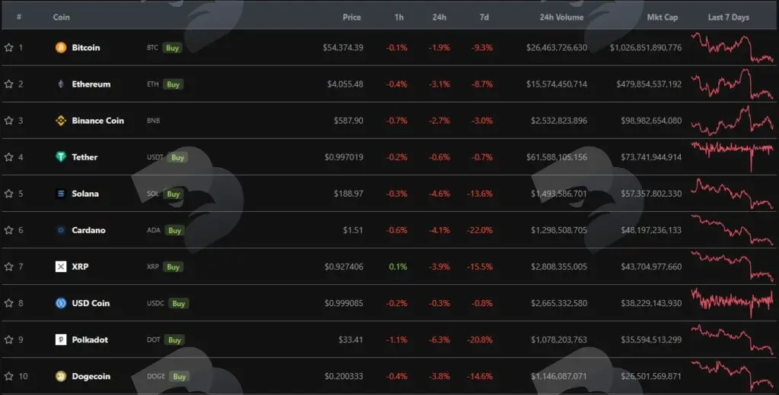
Task: Click the Ethereum diamond logo icon
Action: click(61, 84)
